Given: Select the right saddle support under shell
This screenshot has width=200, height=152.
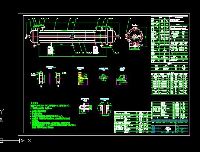Looking at the screenshot, I should 96,50.
